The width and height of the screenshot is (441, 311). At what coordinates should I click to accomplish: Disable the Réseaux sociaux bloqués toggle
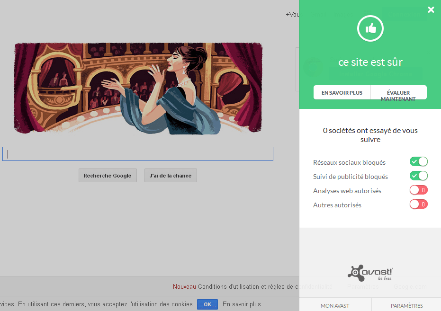[x=419, y=161]
